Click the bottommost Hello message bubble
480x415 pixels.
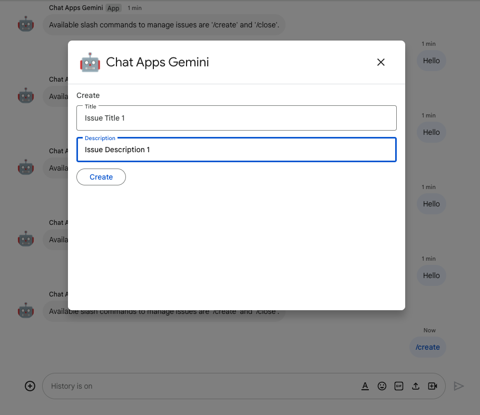pyautogui.click(x=431, y=275)
